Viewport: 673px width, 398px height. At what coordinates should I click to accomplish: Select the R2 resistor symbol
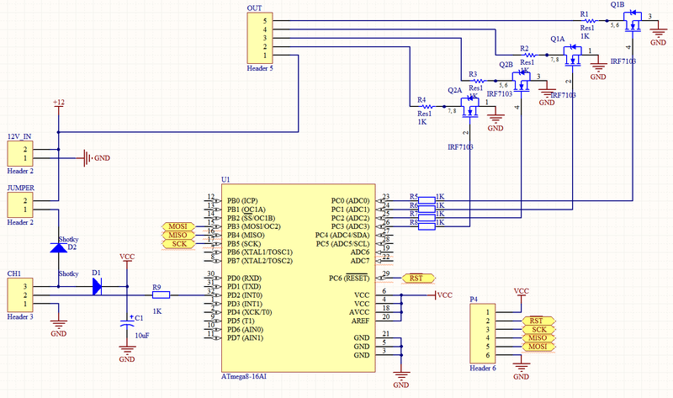(531, 55)
